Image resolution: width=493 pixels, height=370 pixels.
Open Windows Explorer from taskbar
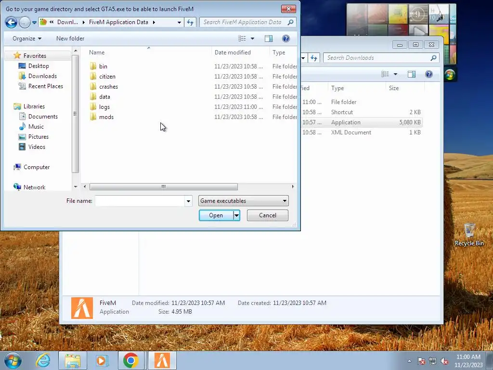(x=73, y=360)
